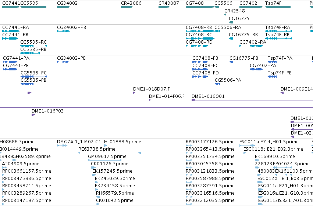Viewport: 313px width, 206px height.
Task: Select the Tsp74F-PA protein feature
Action: tap(272, 62)
